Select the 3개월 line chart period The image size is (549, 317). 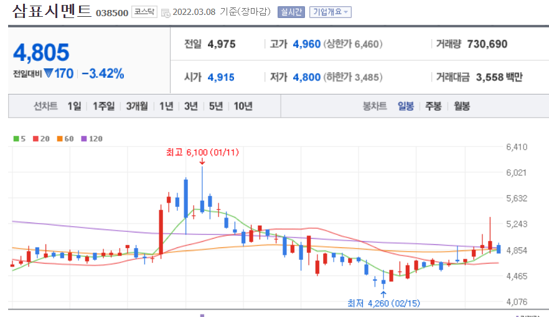click(137, 106)
